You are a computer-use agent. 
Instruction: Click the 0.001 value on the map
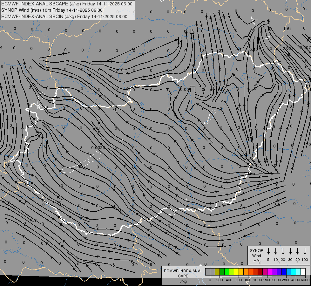tap(288, 48)
